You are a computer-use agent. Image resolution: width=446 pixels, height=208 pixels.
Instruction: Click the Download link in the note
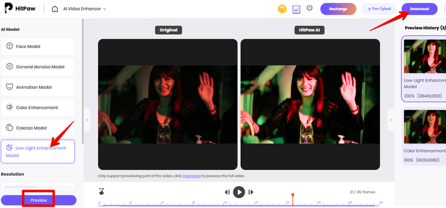click(192, 176)
